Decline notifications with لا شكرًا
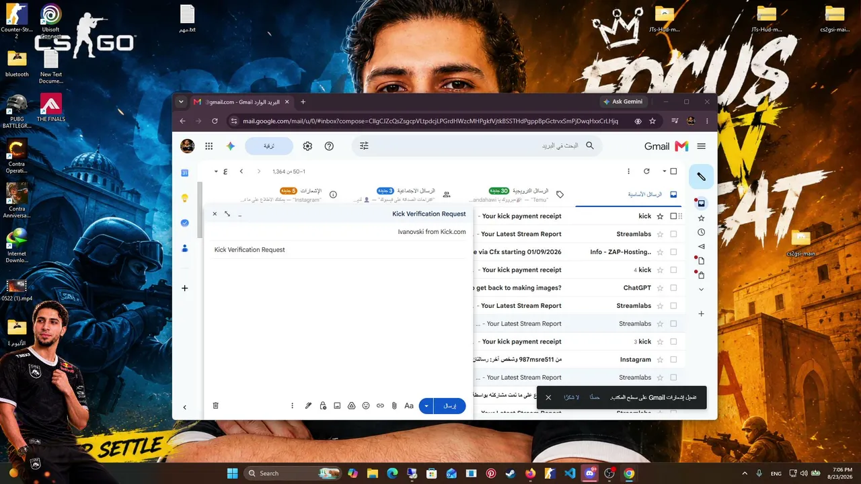 [x=572, y=397]
